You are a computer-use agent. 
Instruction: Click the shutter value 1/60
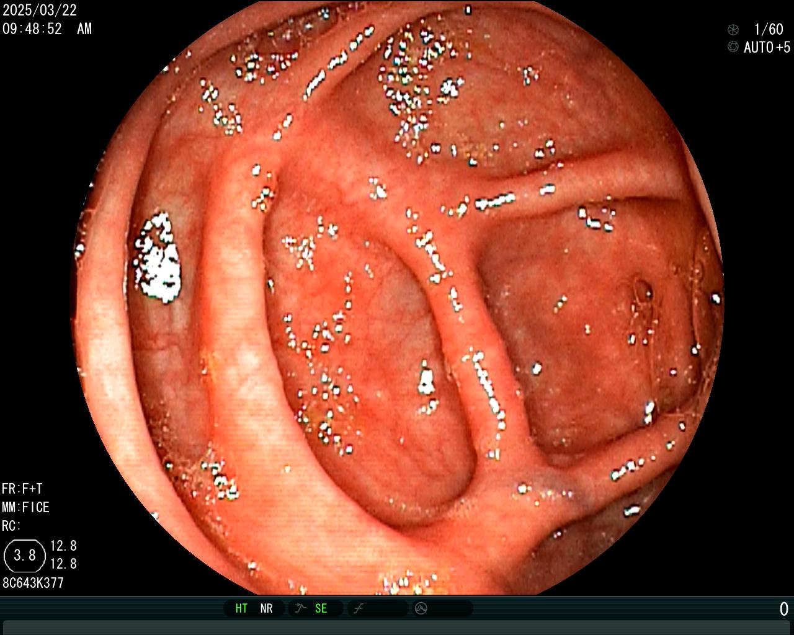(769, 29)
